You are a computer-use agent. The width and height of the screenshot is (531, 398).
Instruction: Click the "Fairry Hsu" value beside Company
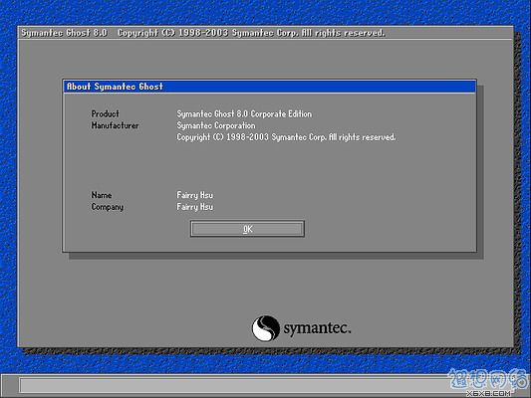point(194,207)
